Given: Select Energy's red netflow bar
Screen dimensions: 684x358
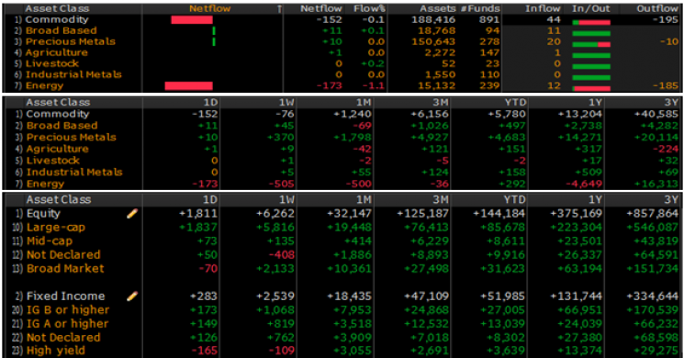Looking at the screenshot, I should pos(189,85).
